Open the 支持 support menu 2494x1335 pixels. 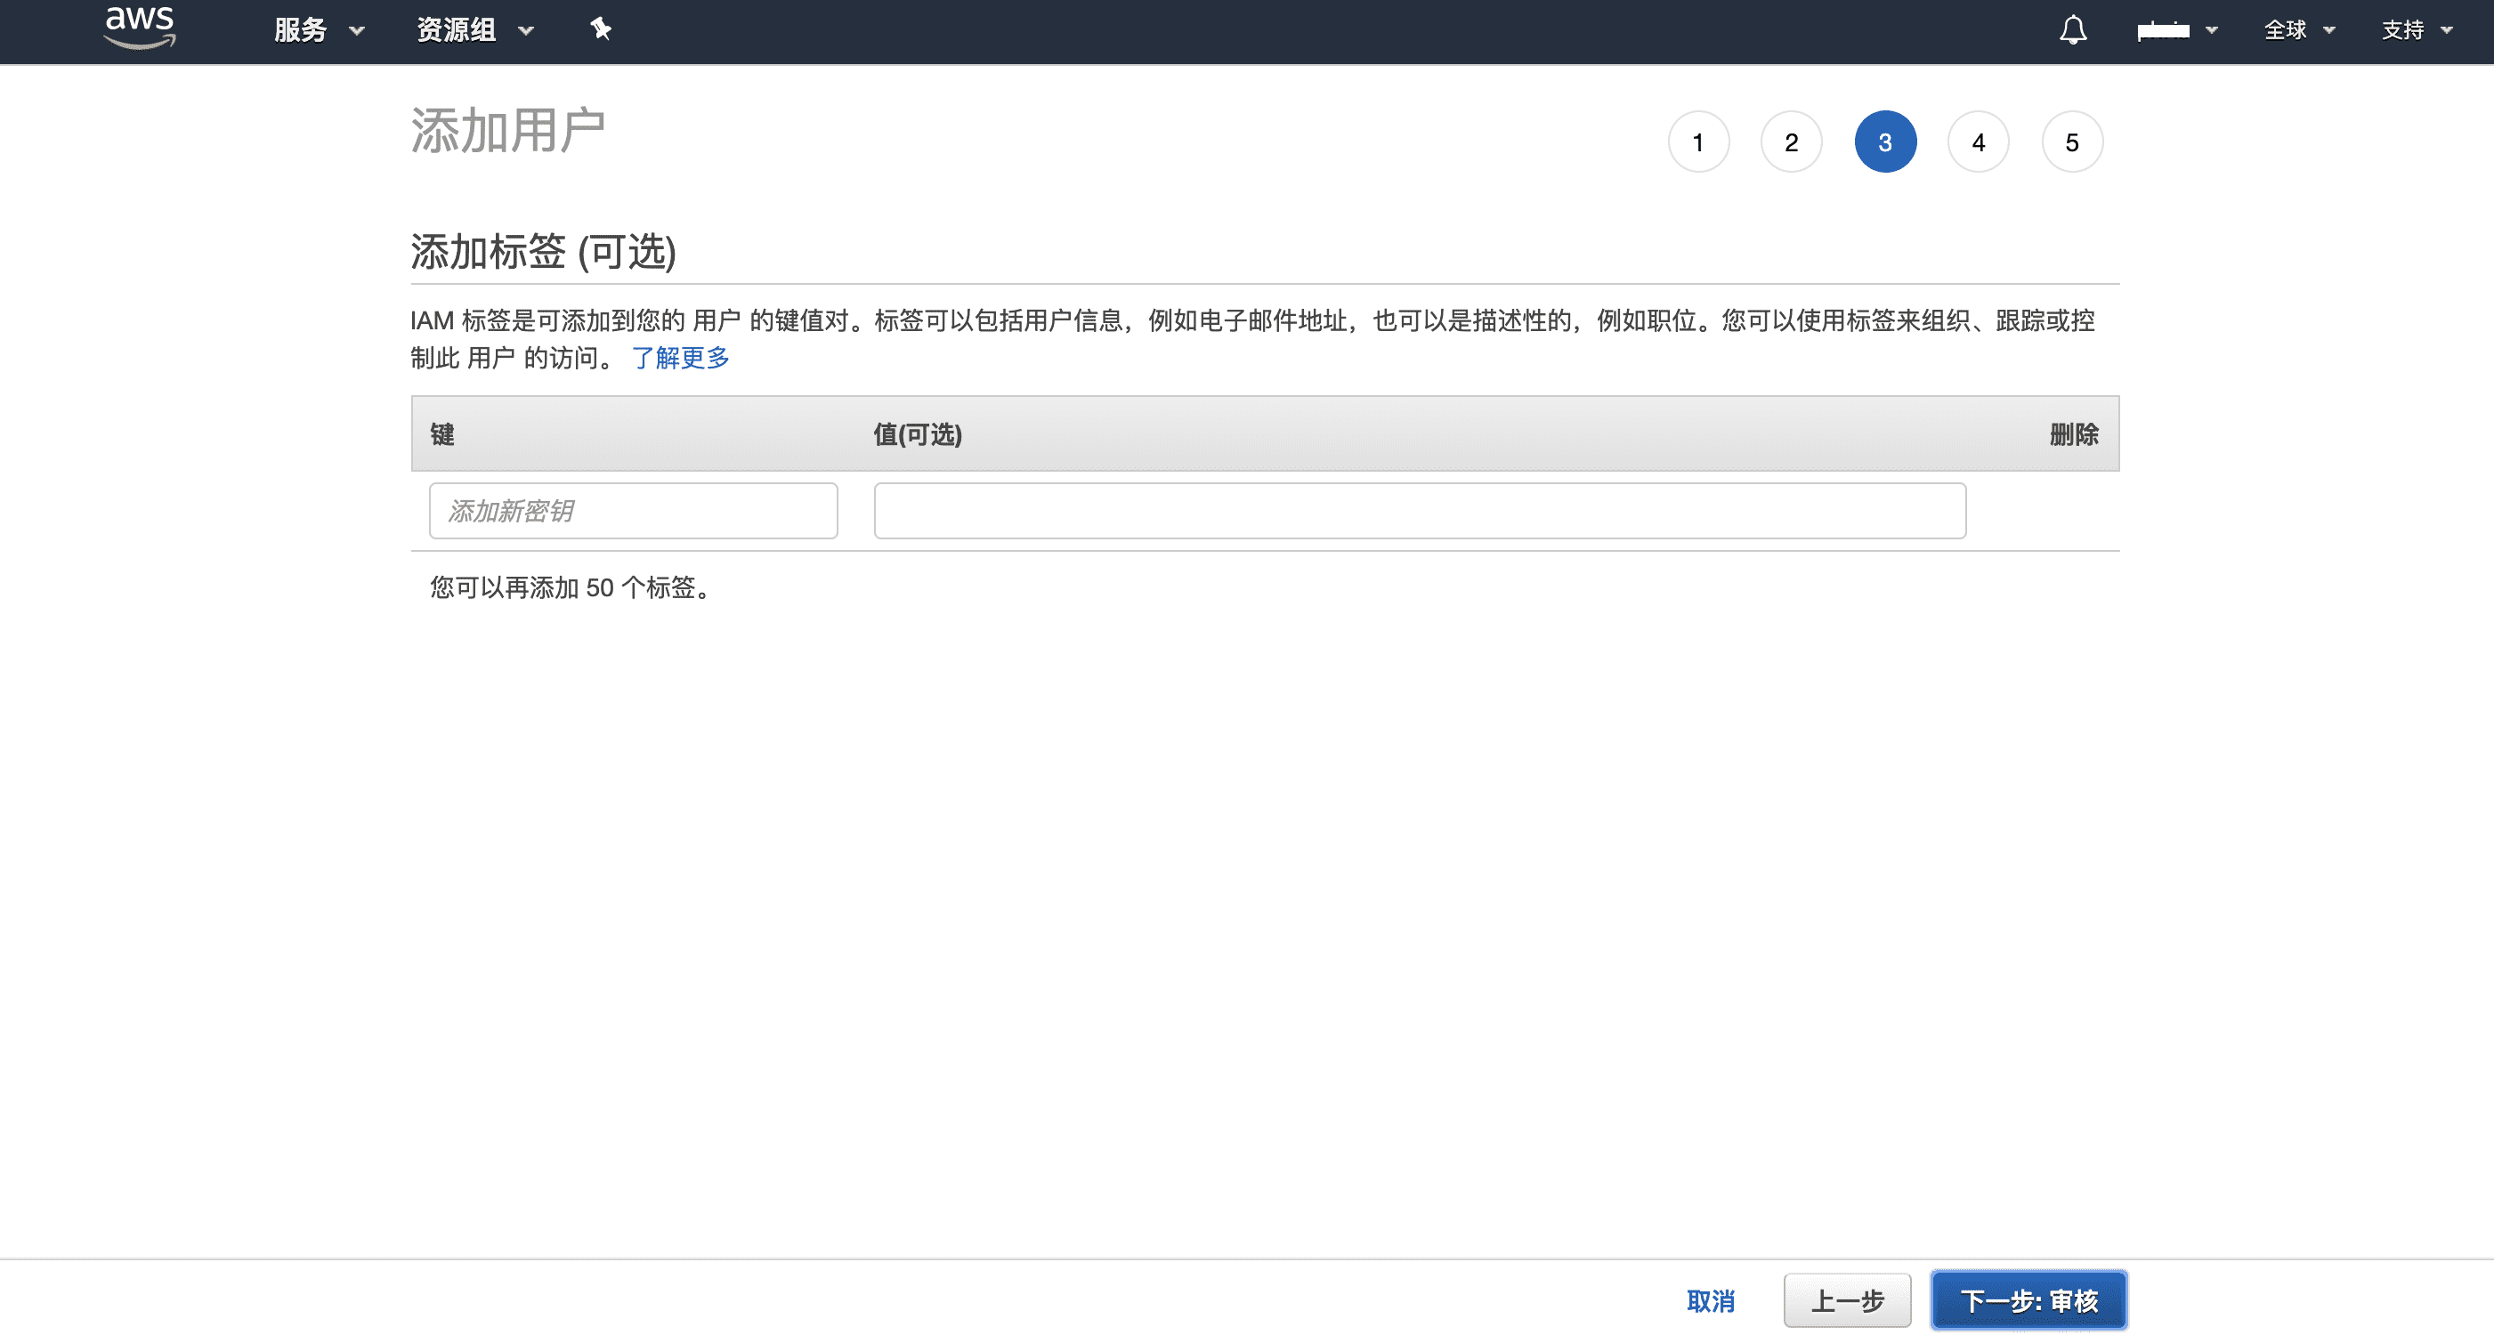[x=2416, y=30]
